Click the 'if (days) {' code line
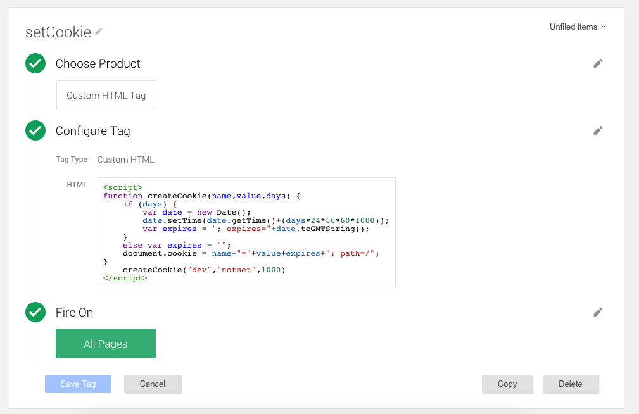The image size is (639, 414). point(149,204)
